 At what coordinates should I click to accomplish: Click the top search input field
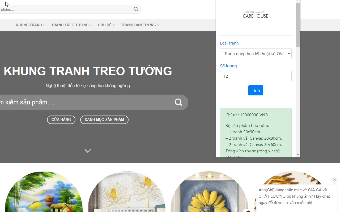coord(66,9)
